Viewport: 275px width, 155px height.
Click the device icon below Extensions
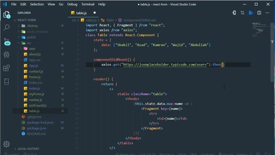[x=6, y=81]
